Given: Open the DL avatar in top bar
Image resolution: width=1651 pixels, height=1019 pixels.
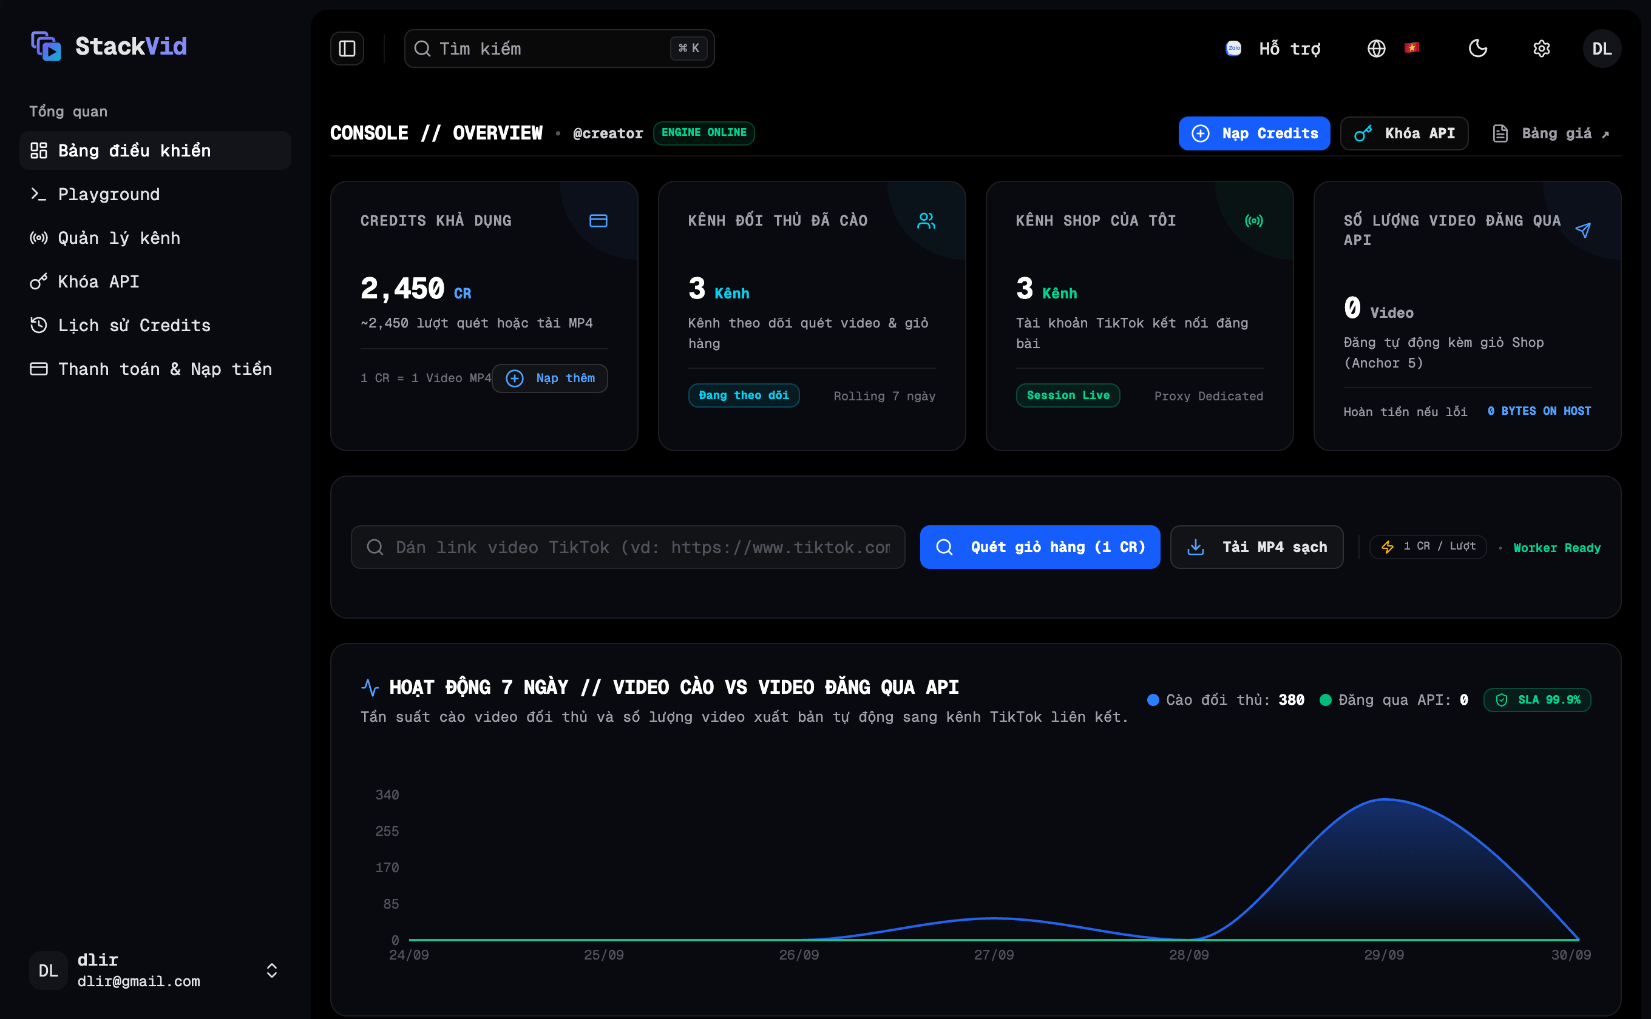Looking at the screenshot, I should 1602,49.
